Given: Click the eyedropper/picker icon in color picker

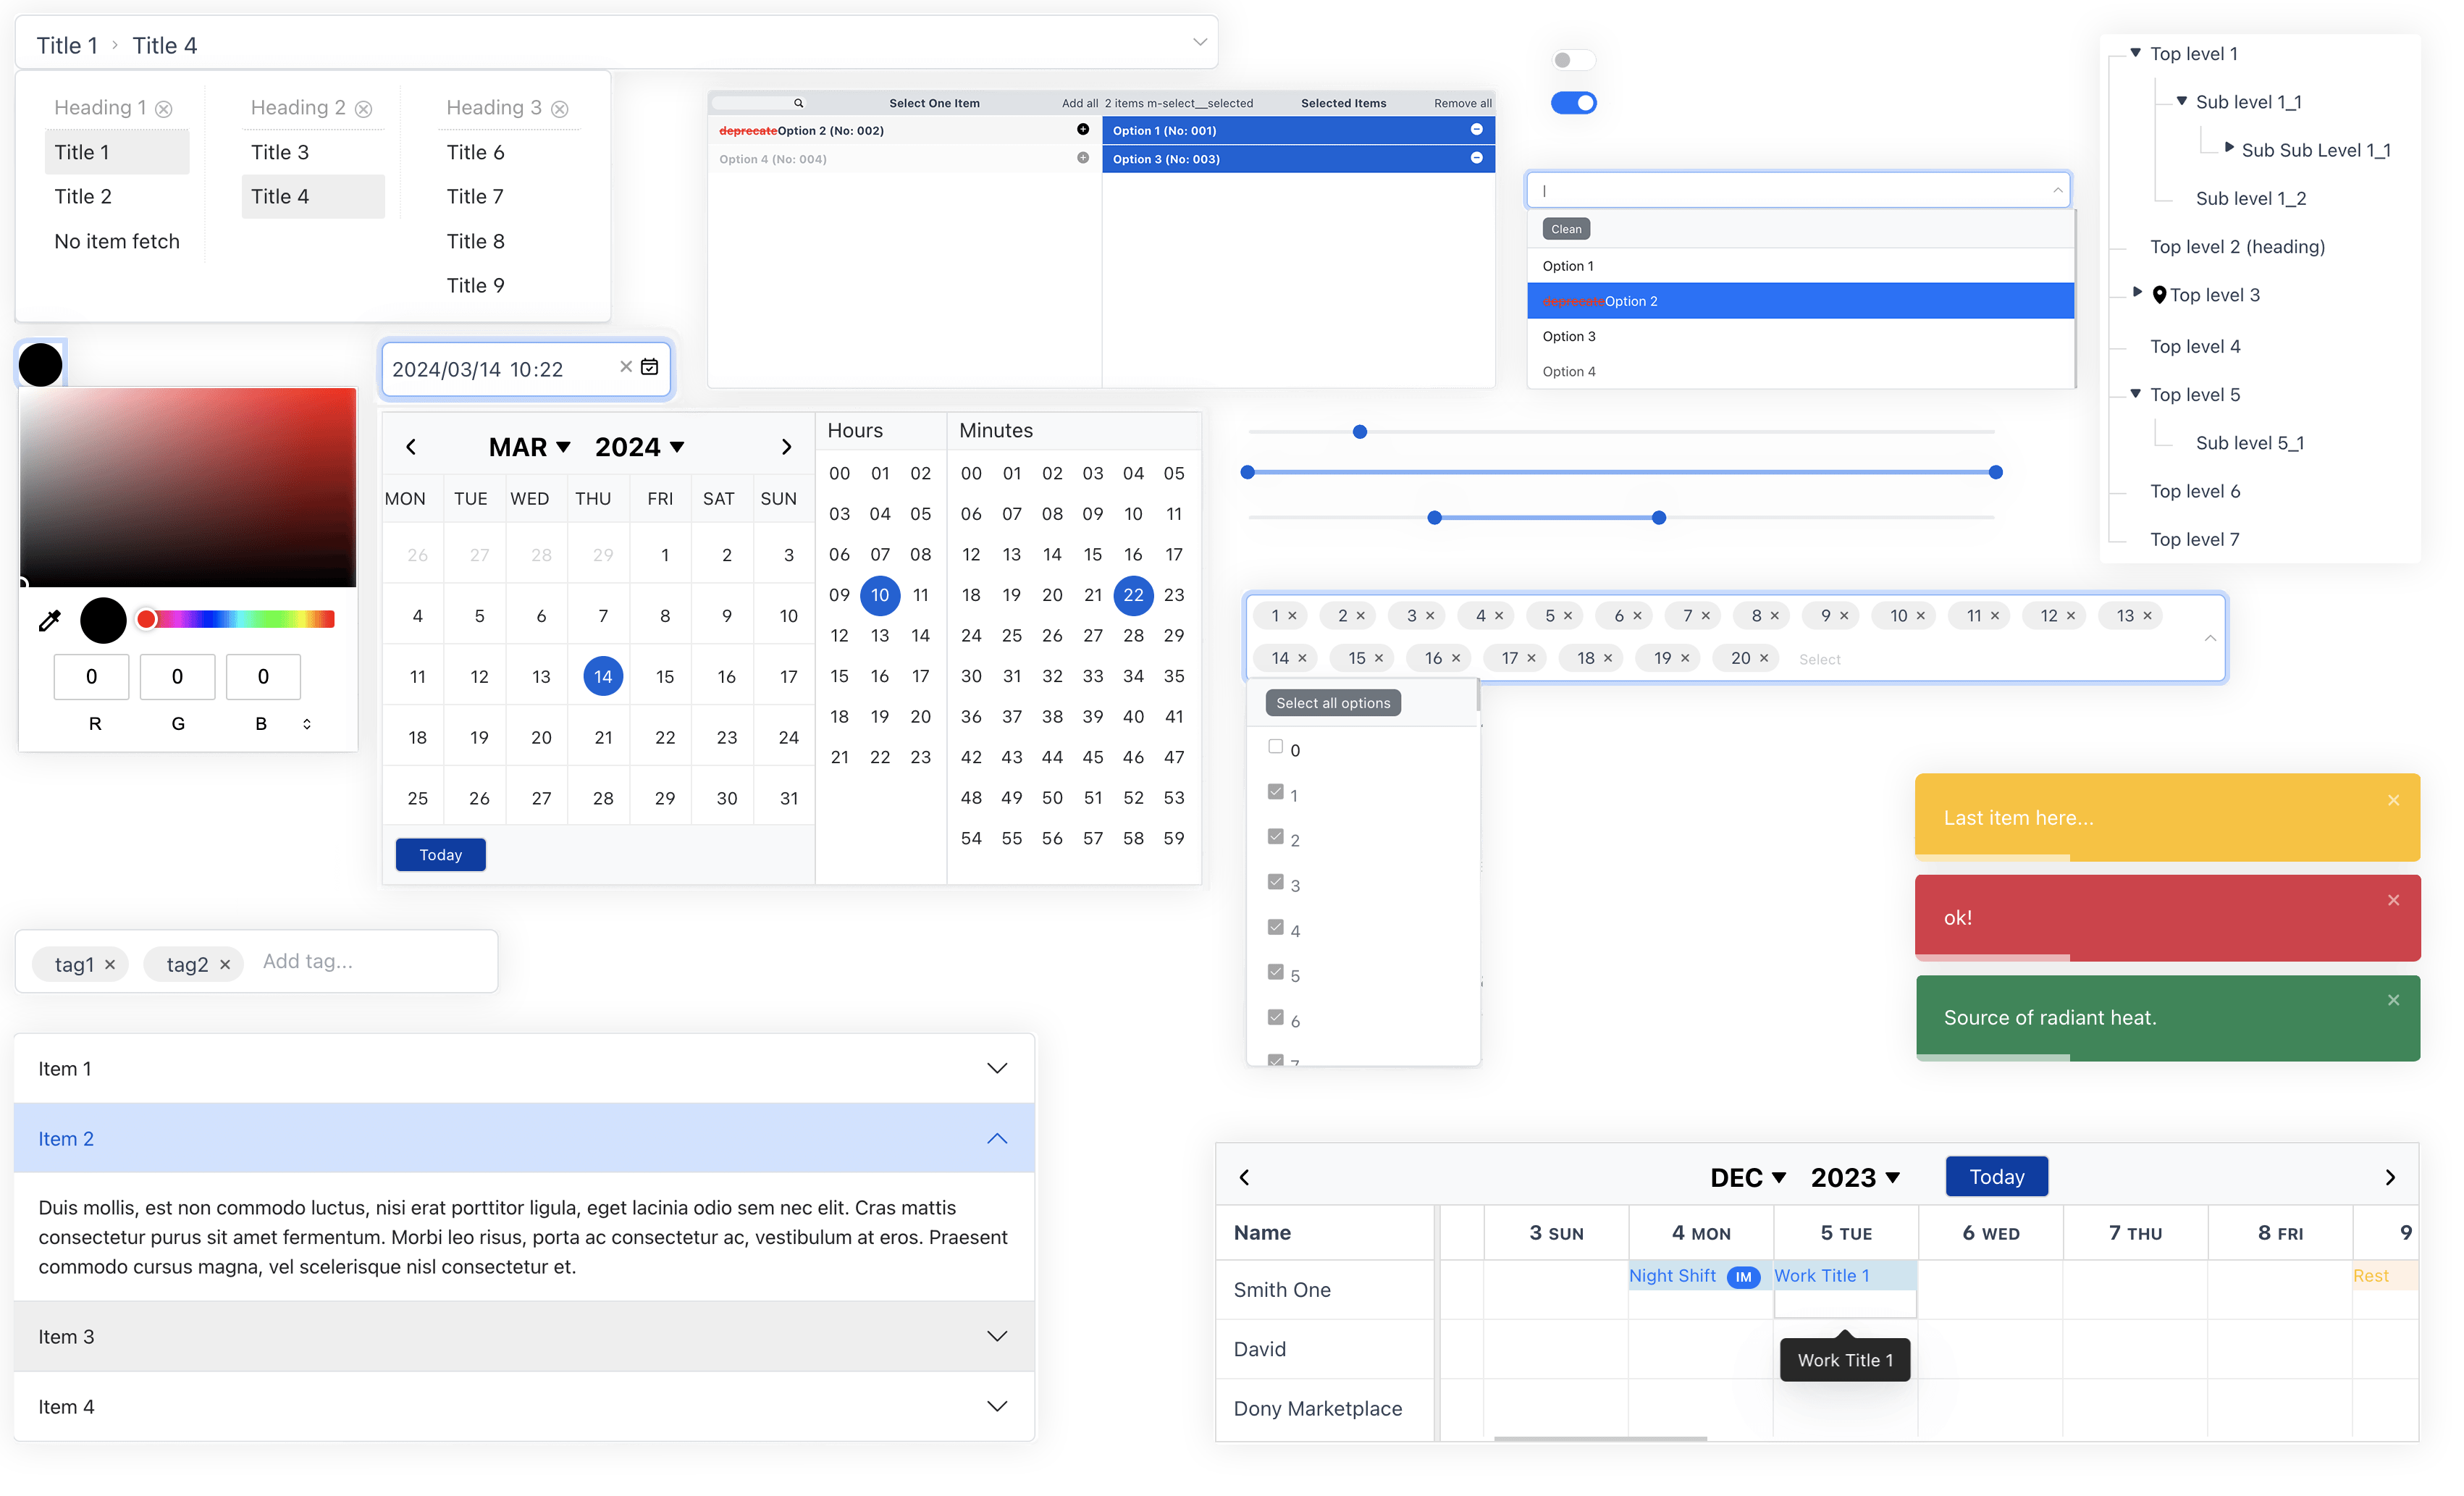Looking at the screenshot, I should pos(48,620).
